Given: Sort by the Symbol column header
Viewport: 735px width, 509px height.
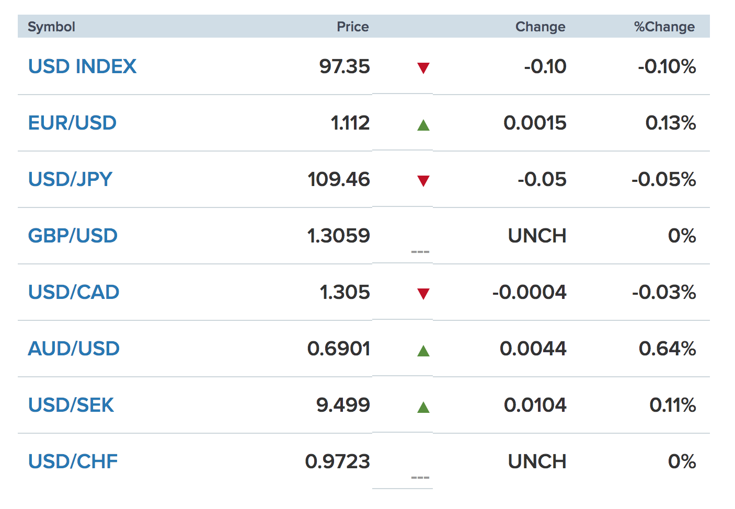Looking at the screenshot, I should tap(51, 27).
